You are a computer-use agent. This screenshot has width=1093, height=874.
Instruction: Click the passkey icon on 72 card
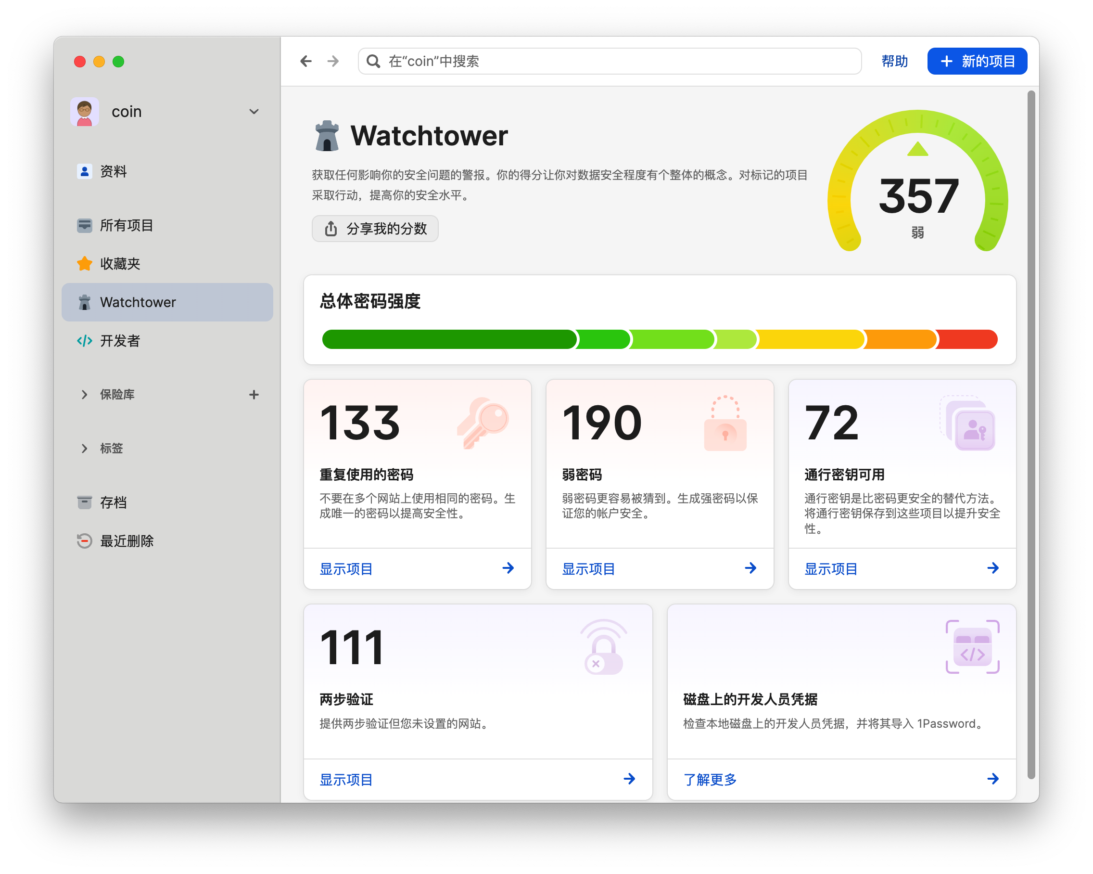tap(968, 423)
